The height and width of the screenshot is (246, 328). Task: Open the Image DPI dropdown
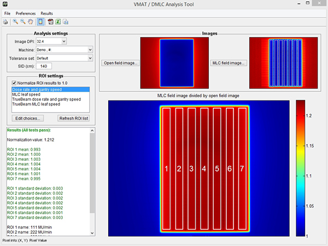[63, 41]
